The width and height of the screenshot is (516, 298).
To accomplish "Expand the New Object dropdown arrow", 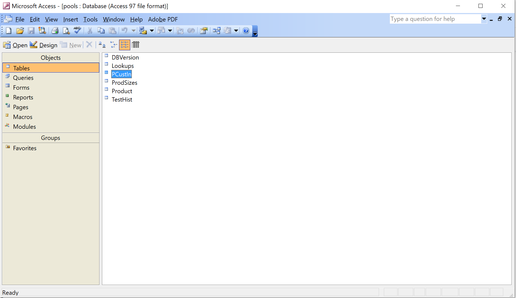I will tap(236, 31).
